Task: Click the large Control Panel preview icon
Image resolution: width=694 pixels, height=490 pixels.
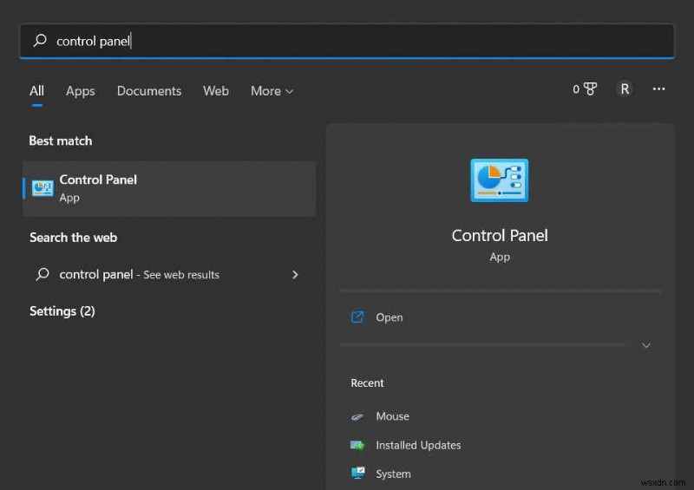Action: [x=500, y=180]
